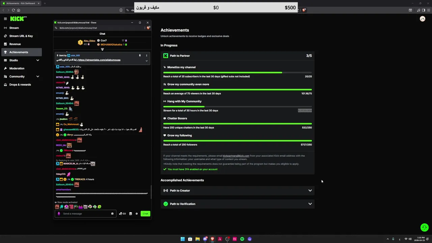
Task: Unpin the pinned chat message
Action: coord(140,55)
